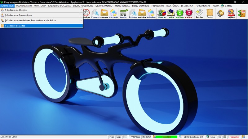Click the Pesquisa icon right of Vendas
Screen dimensions: 248x139
[x=133, y=14]
